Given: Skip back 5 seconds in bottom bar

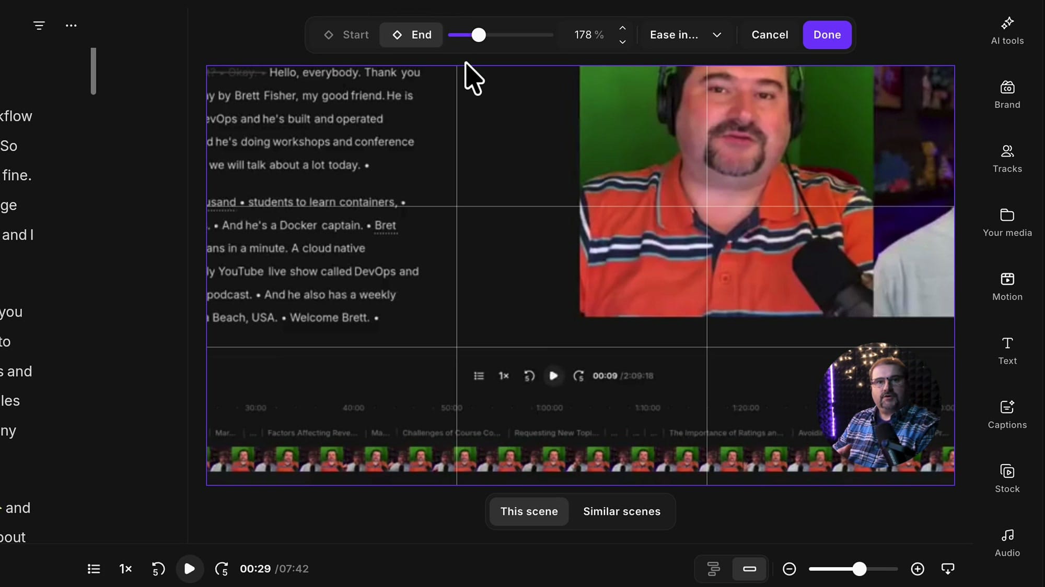Looking at the screenshot, I should (158, 569).
